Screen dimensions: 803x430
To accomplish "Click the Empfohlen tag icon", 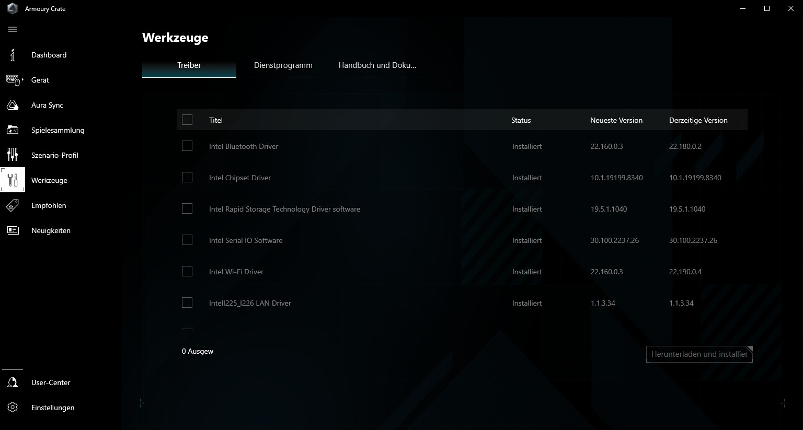I will click(x=13, y=205).
